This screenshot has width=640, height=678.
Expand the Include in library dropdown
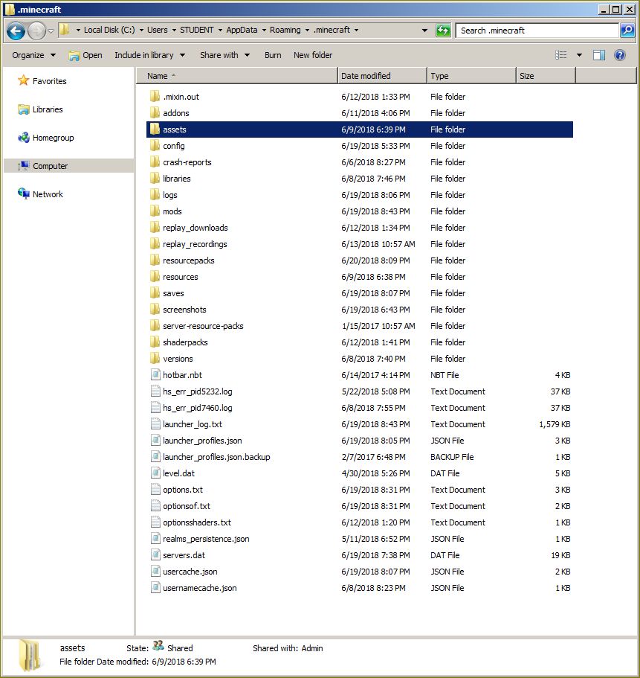(x=149, y=55)
